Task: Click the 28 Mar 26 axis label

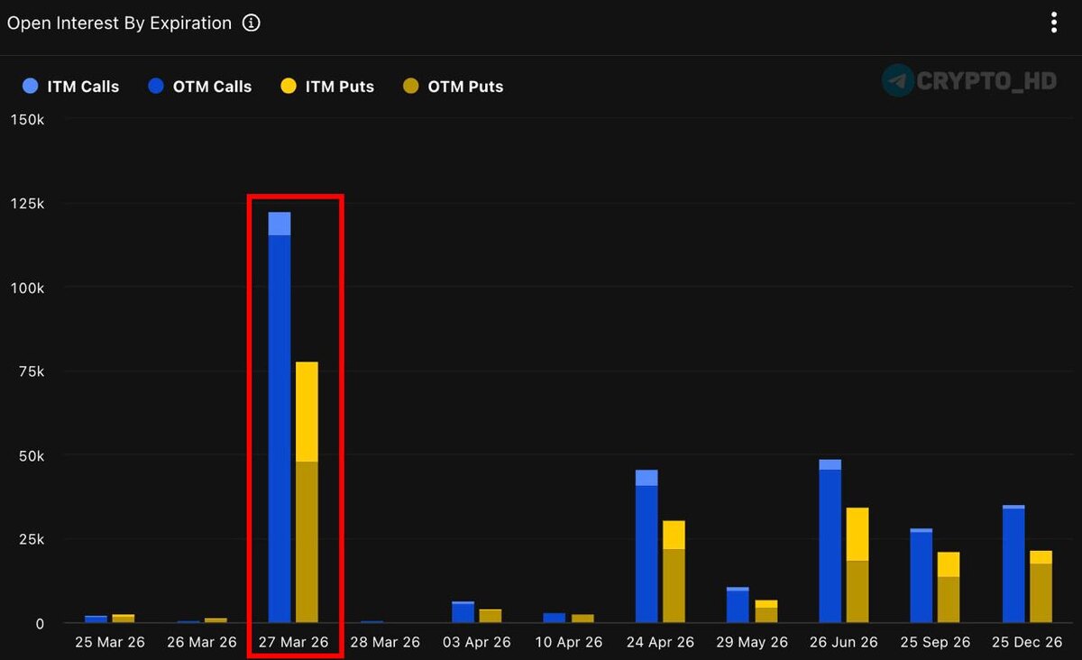Action: click(385, 643)
